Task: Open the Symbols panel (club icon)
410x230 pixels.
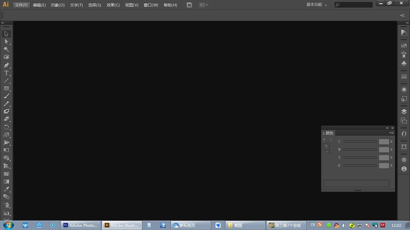Action: 404,63
